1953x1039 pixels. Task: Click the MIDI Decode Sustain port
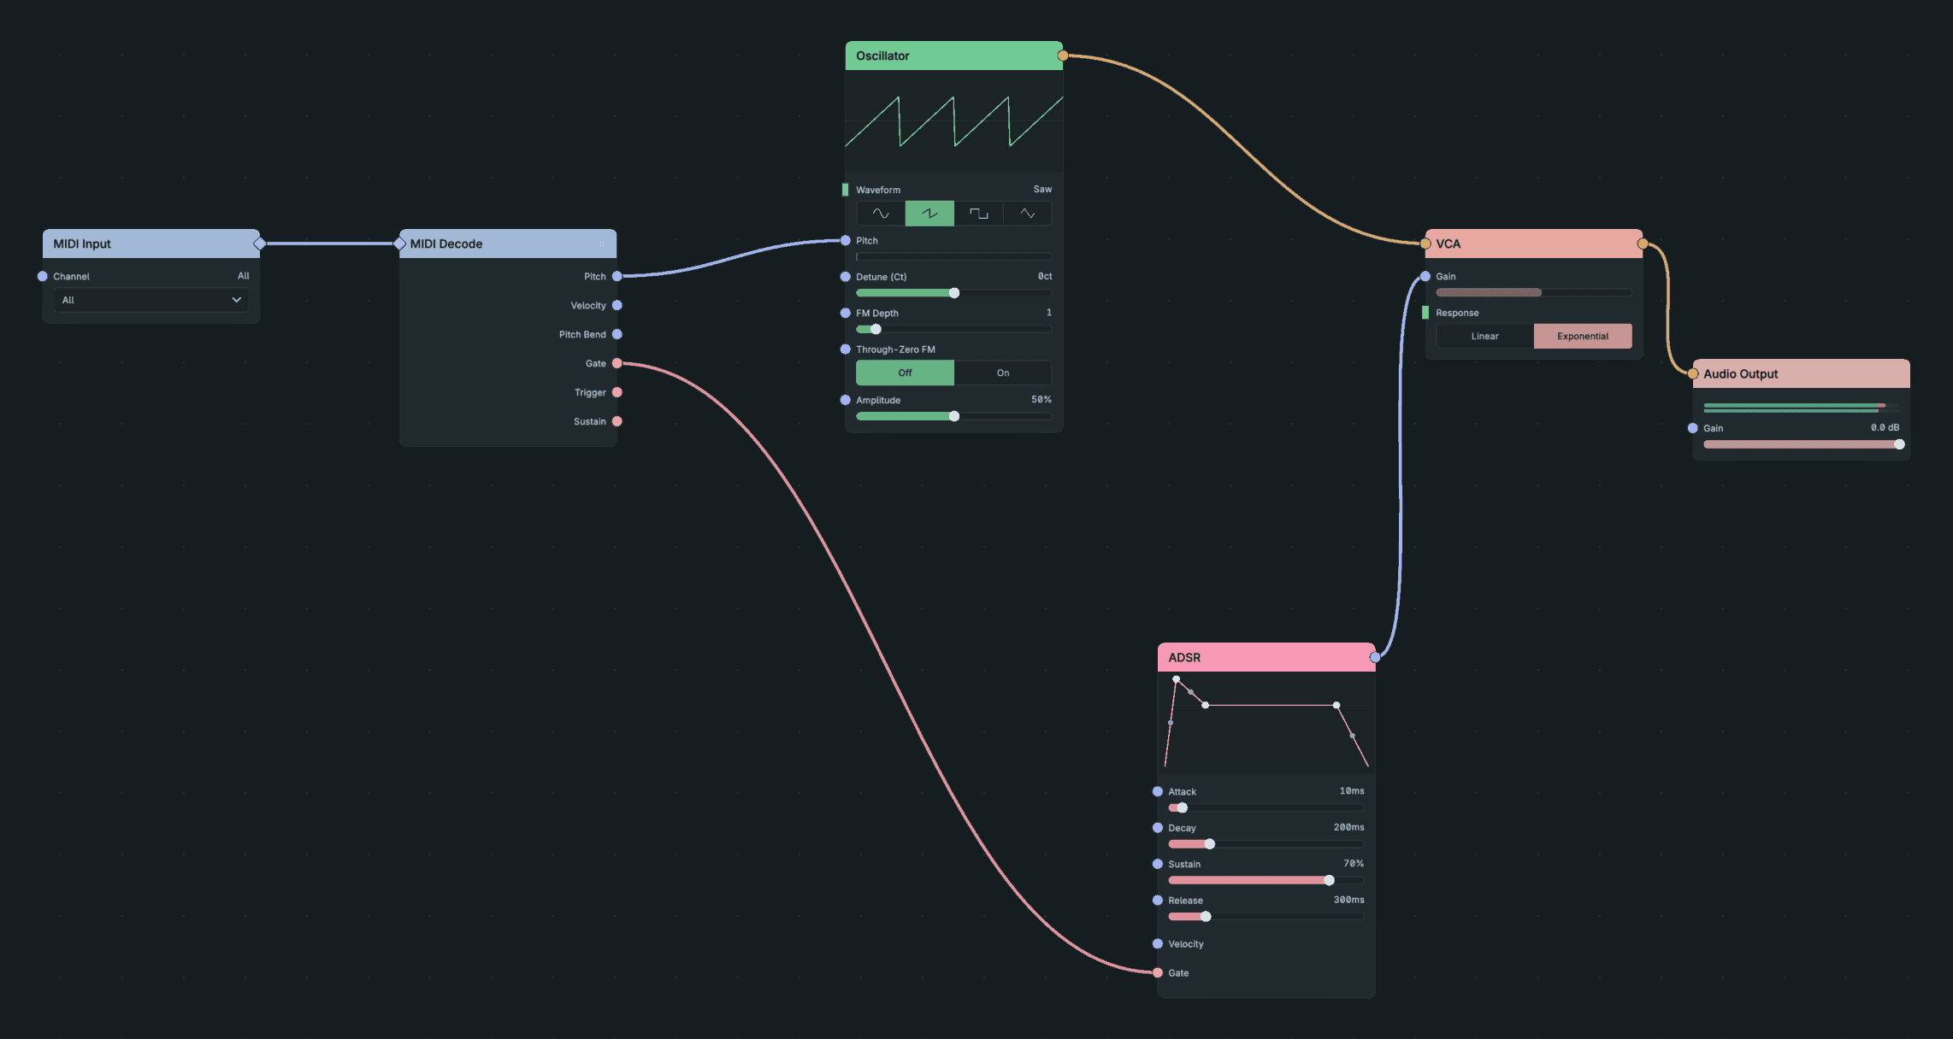pos(617,421)
